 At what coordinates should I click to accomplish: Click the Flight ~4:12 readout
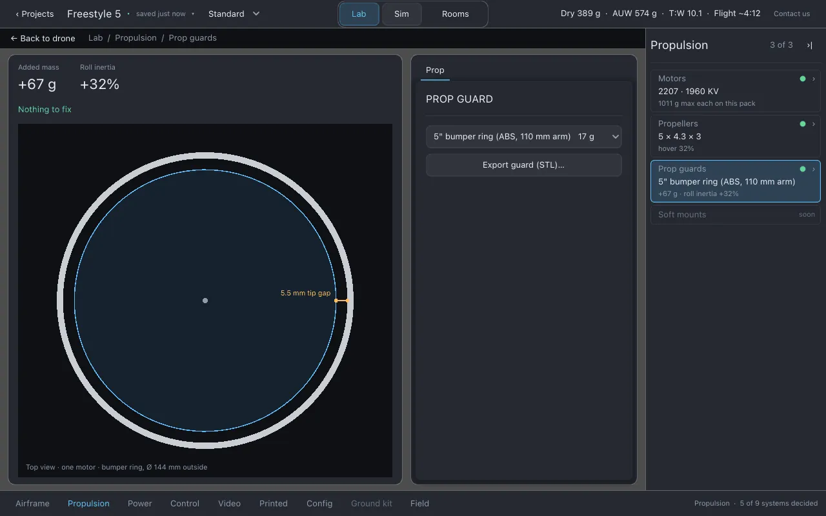[x=736, y=14]
